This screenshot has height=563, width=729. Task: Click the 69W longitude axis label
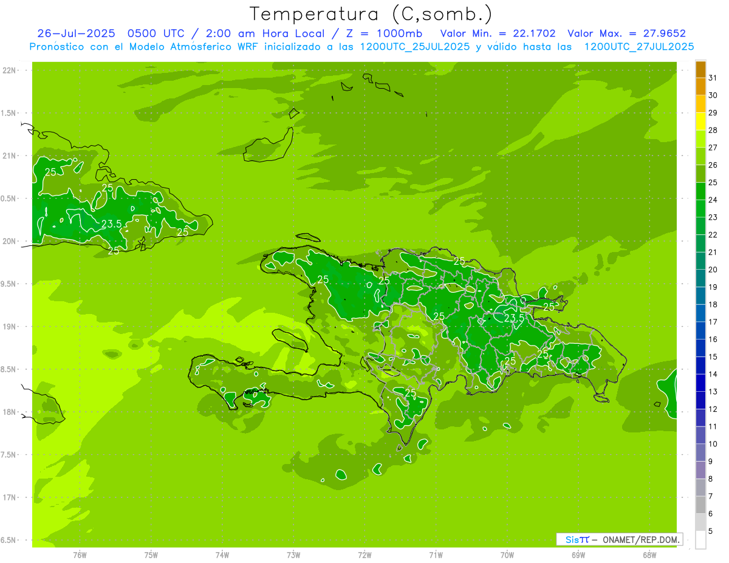point(578,555)
